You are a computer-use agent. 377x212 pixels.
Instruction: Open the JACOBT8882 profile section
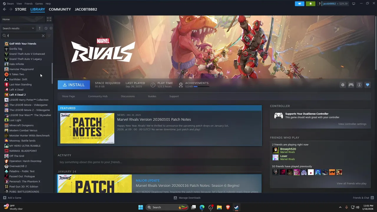[86, 9]
